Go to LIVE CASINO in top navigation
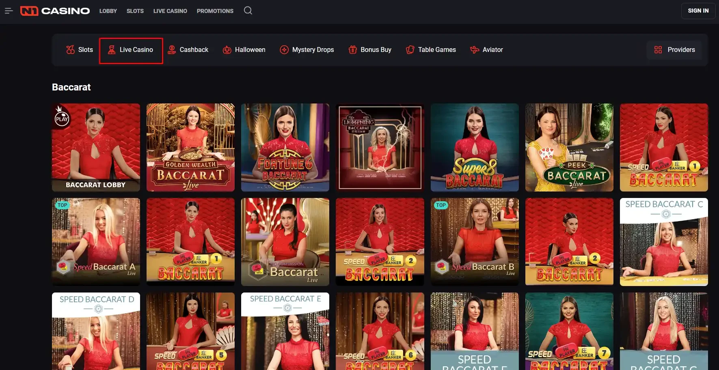The width and height of the screenshot is (719, 370). [170, 11]
